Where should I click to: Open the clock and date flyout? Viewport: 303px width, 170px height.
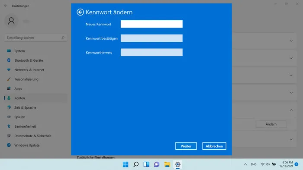(x=286, y=164)
